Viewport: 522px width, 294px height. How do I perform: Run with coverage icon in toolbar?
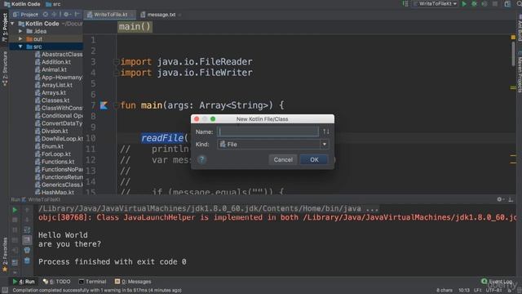[x=484, y=4]
